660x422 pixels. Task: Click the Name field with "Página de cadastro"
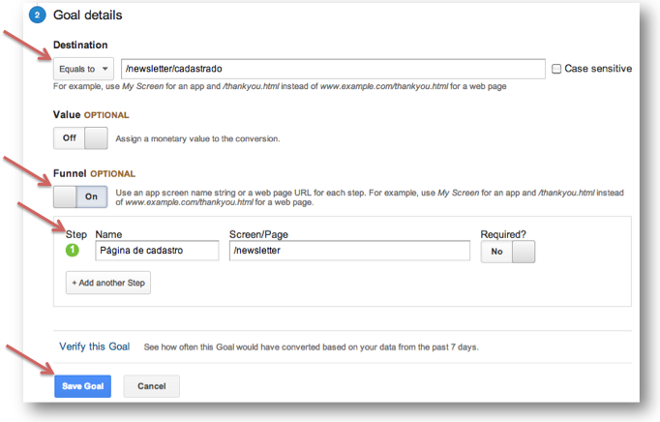(157, 252)
